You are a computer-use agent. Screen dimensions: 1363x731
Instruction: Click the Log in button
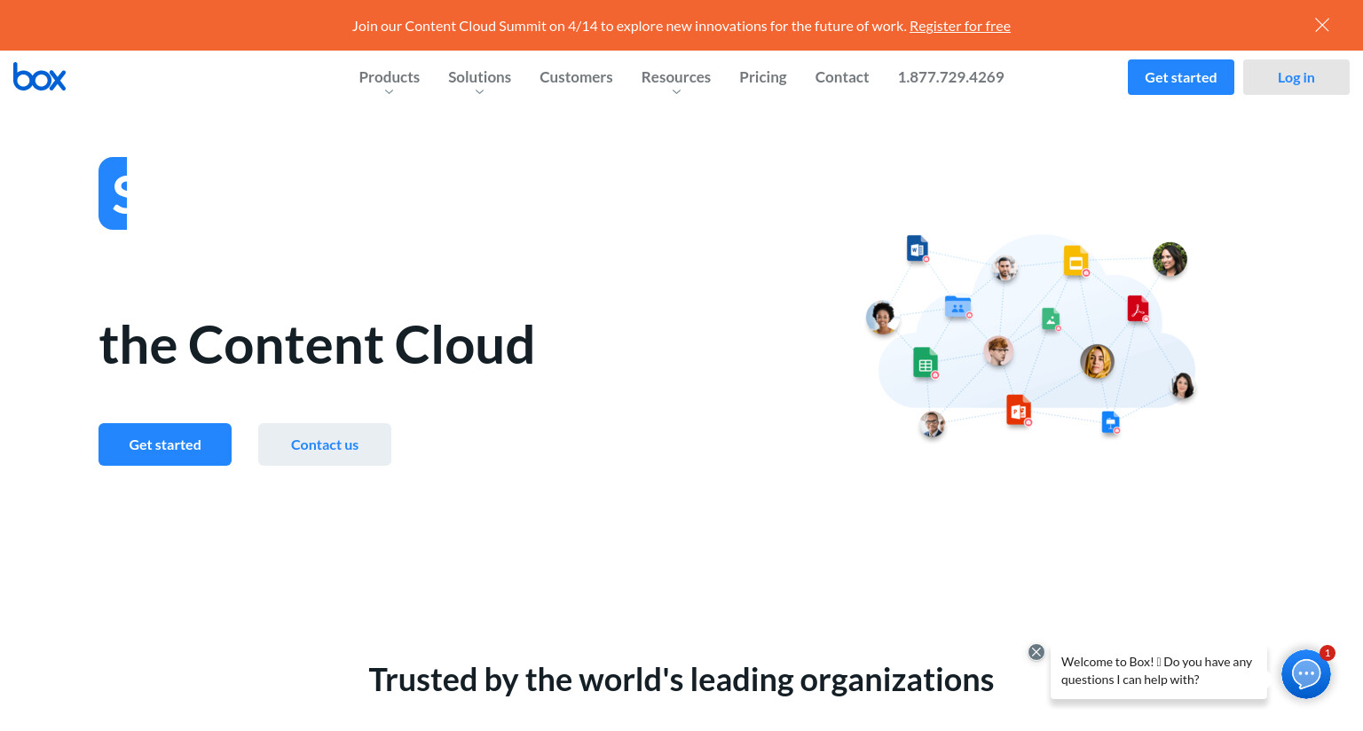click(x=1296, y=77)
